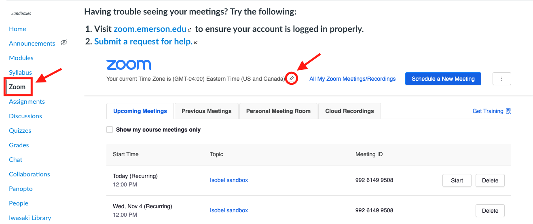Select the Cloud Recordings tab
This screenshot has width=533, height=224.
coord(349,111)
